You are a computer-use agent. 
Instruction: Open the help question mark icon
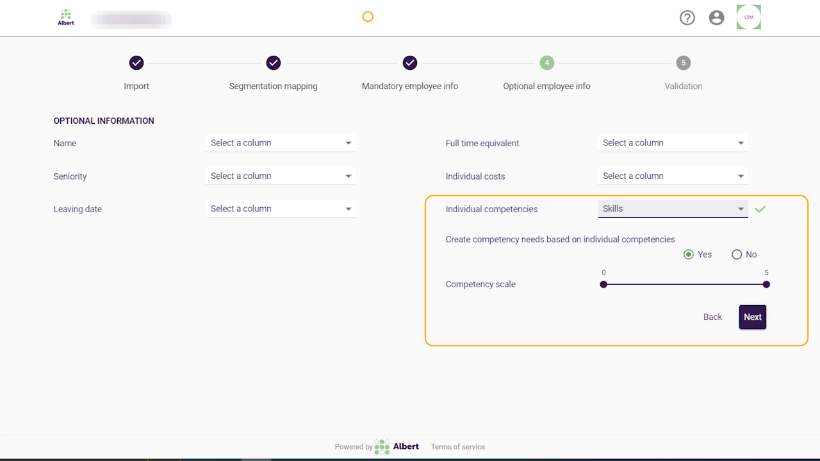pyautogui.click(x=687, y=18)
